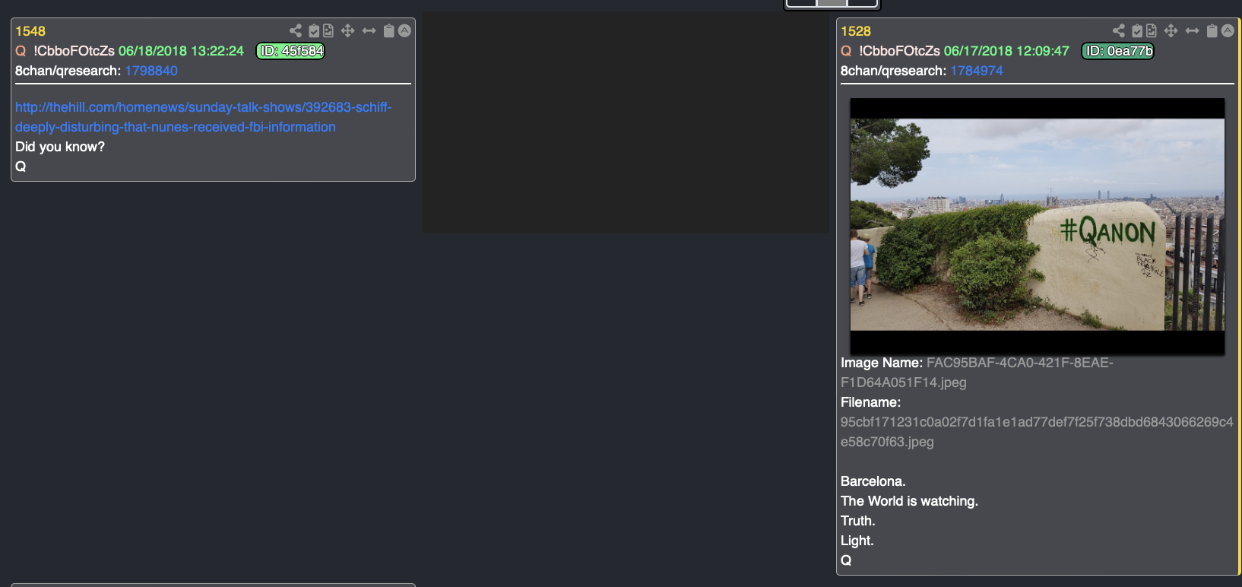1242x587 pixels.
Task: Click the plain clipboard icon on post 1548
Action: point(388,30)
